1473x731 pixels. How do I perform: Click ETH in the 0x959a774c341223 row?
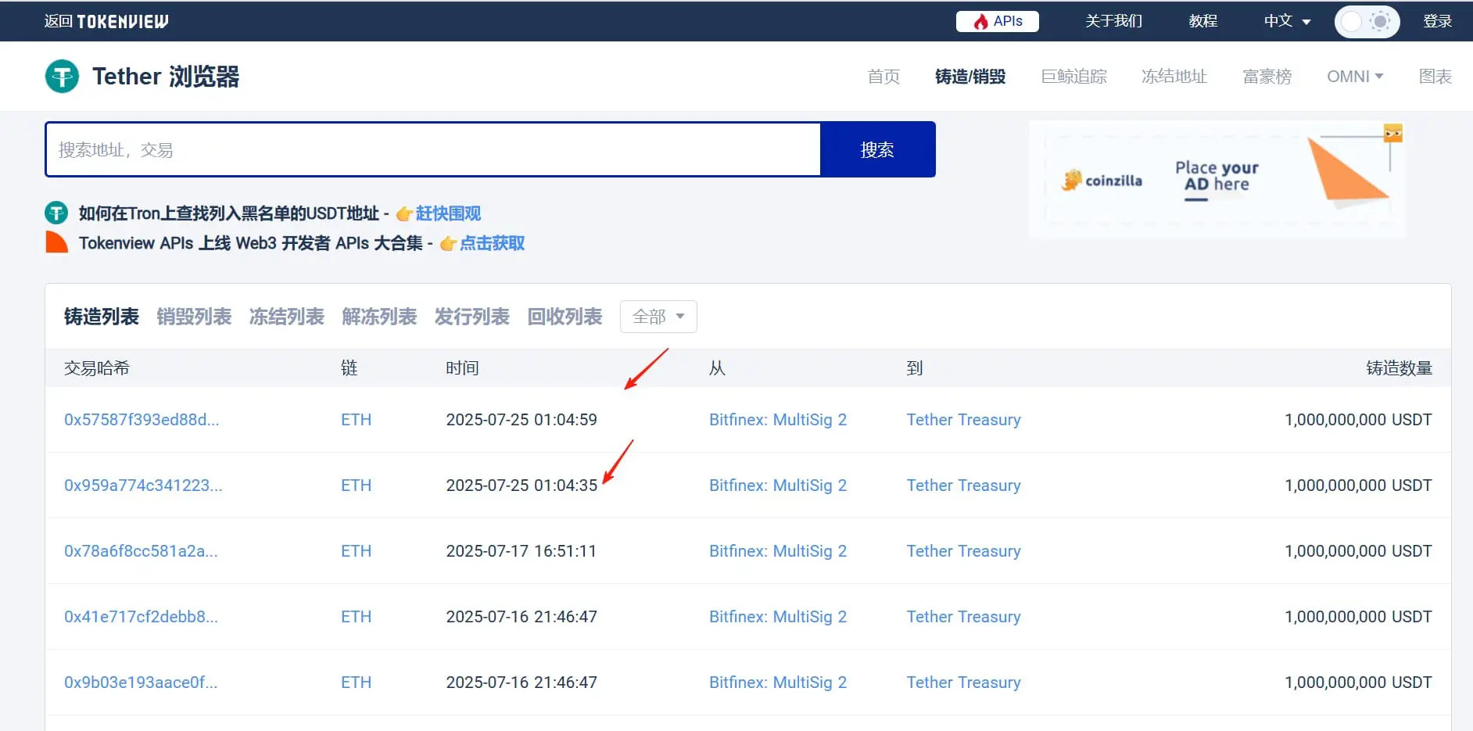pyautogui.click(x=356, y=486)
